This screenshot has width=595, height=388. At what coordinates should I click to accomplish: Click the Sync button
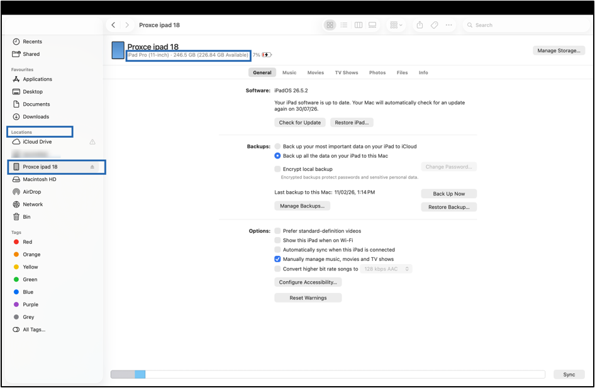569,375
